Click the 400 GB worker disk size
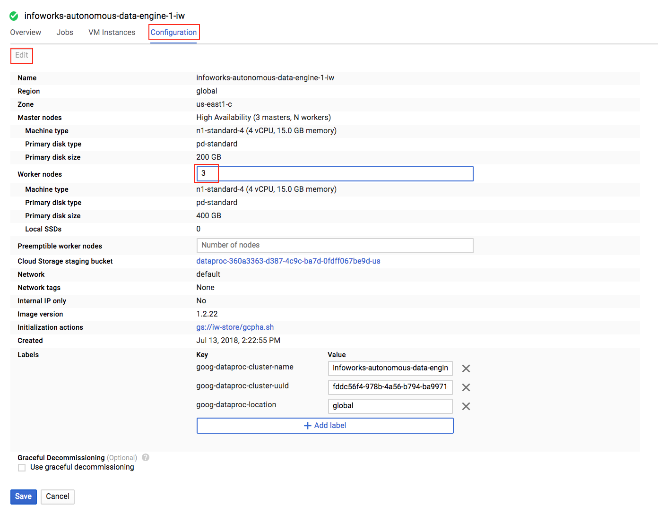 click(x=208, y=215)
